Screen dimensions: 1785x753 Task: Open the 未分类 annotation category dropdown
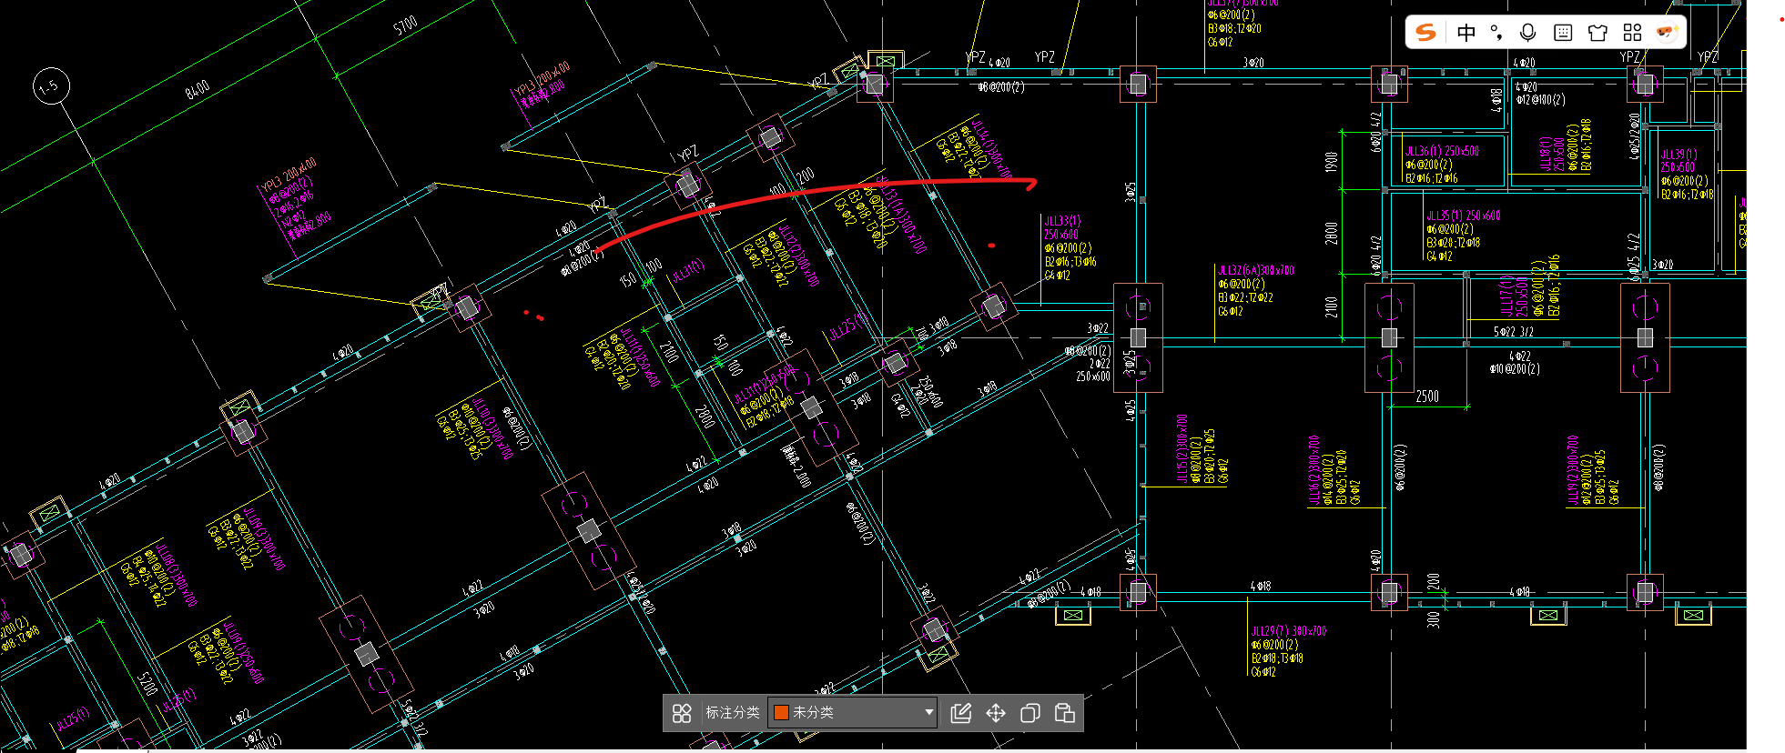[853, 712]
